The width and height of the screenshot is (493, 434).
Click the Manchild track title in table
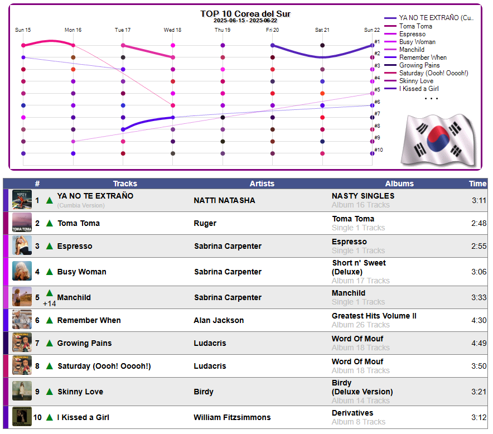click(74, 297)
